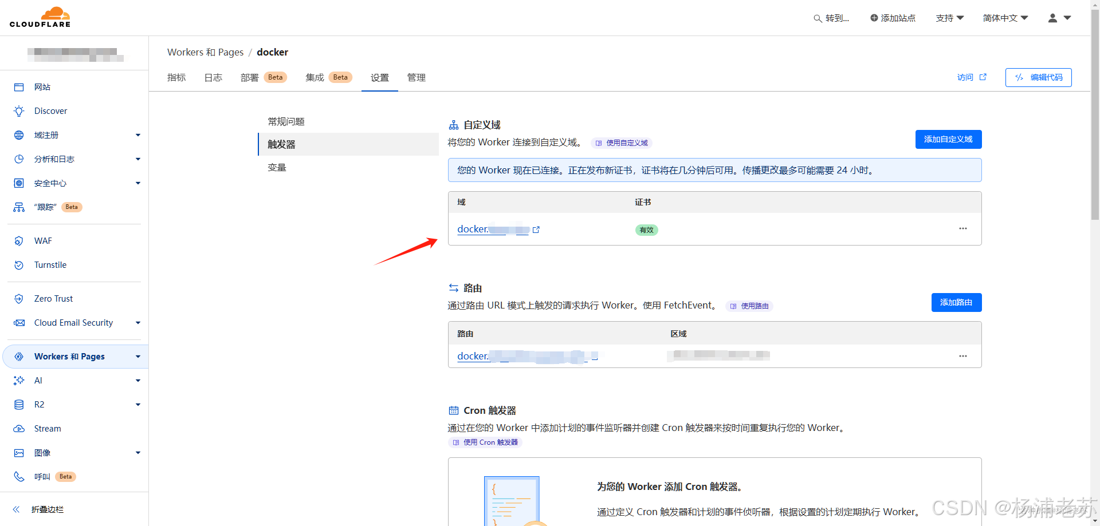
Task: Click the user account icon
Action: (1052, 18)
